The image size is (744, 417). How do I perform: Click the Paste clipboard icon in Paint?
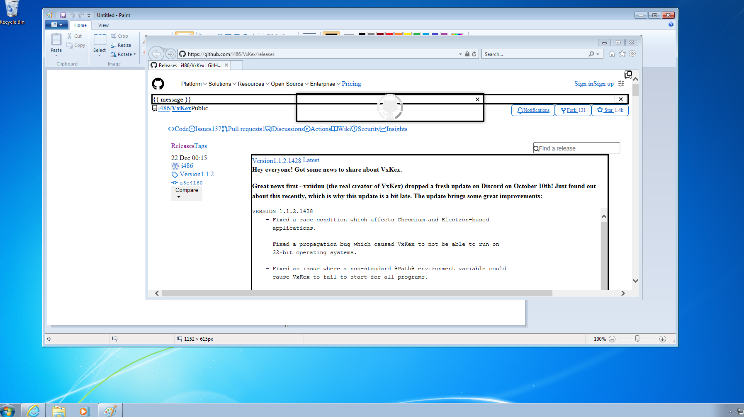click(56, 39)
